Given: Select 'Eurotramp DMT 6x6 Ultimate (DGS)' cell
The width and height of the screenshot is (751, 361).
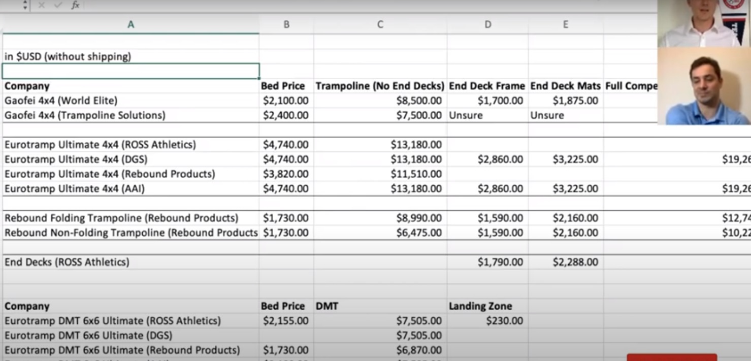Looking at the screenshot, I should [130, 336].
